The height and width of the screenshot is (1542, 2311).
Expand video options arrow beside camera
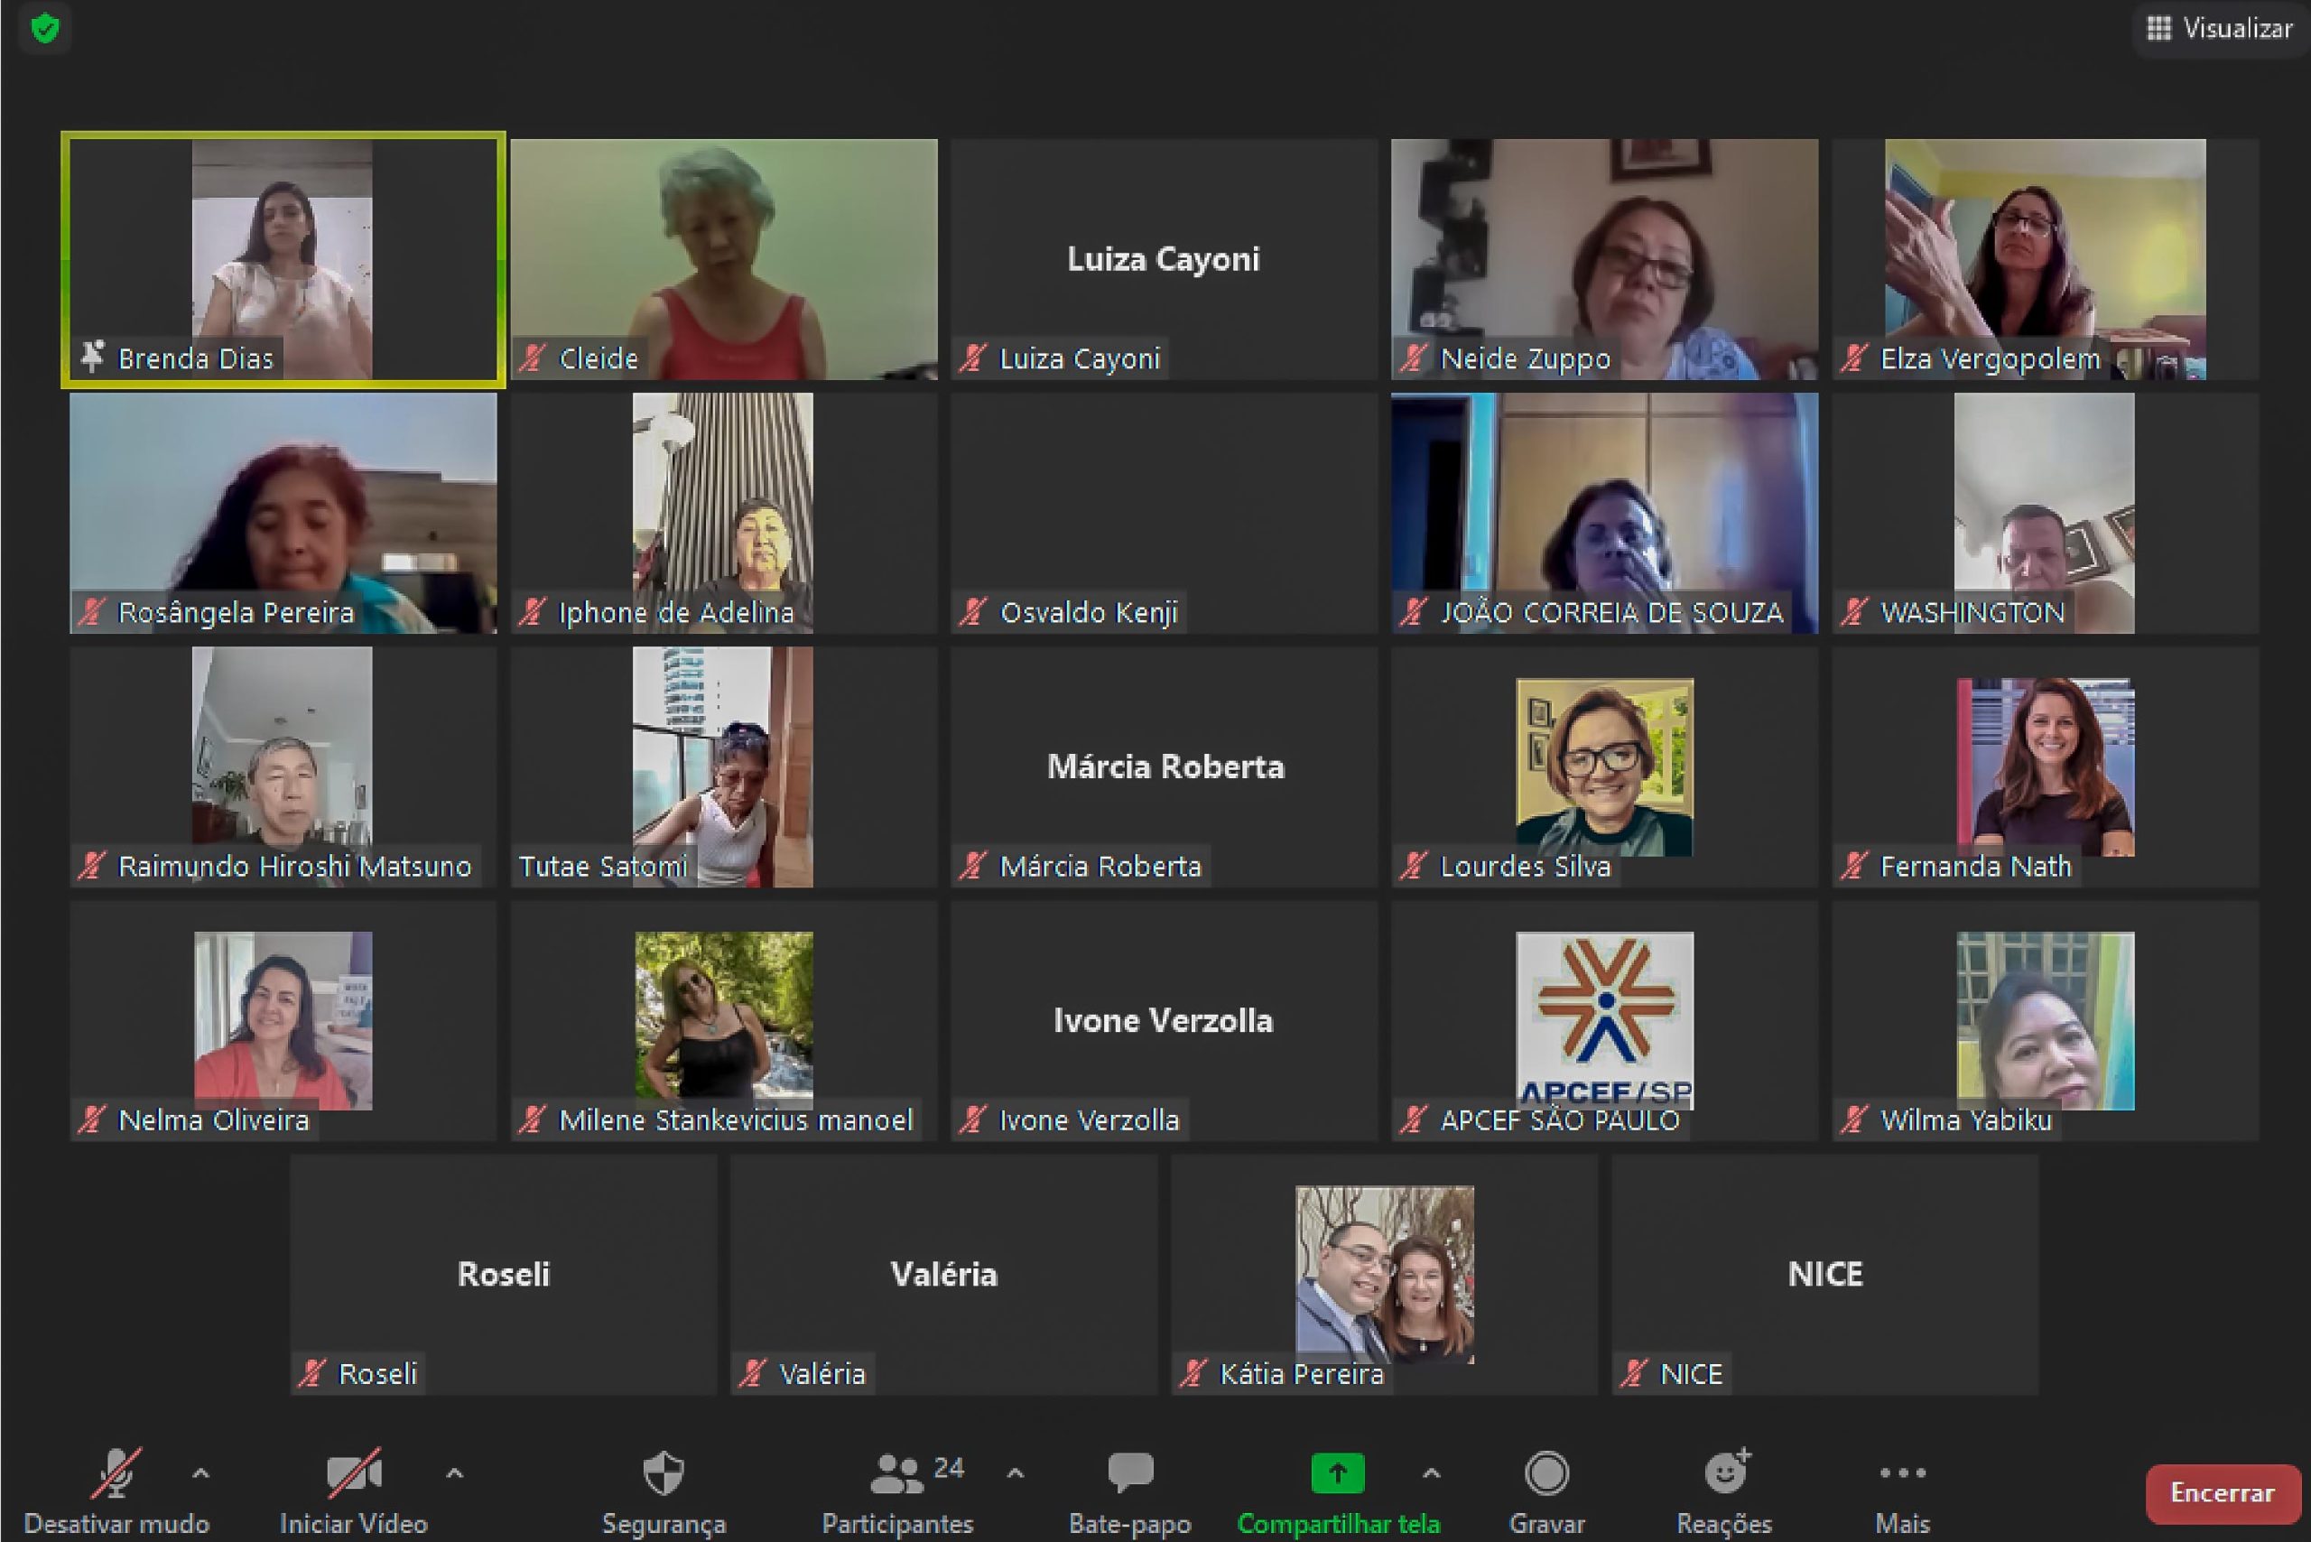coord(454,1472)
